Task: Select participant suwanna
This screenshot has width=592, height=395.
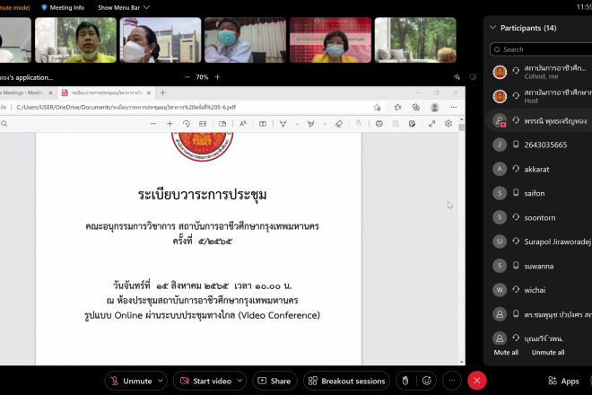Action: click(540, 266)
